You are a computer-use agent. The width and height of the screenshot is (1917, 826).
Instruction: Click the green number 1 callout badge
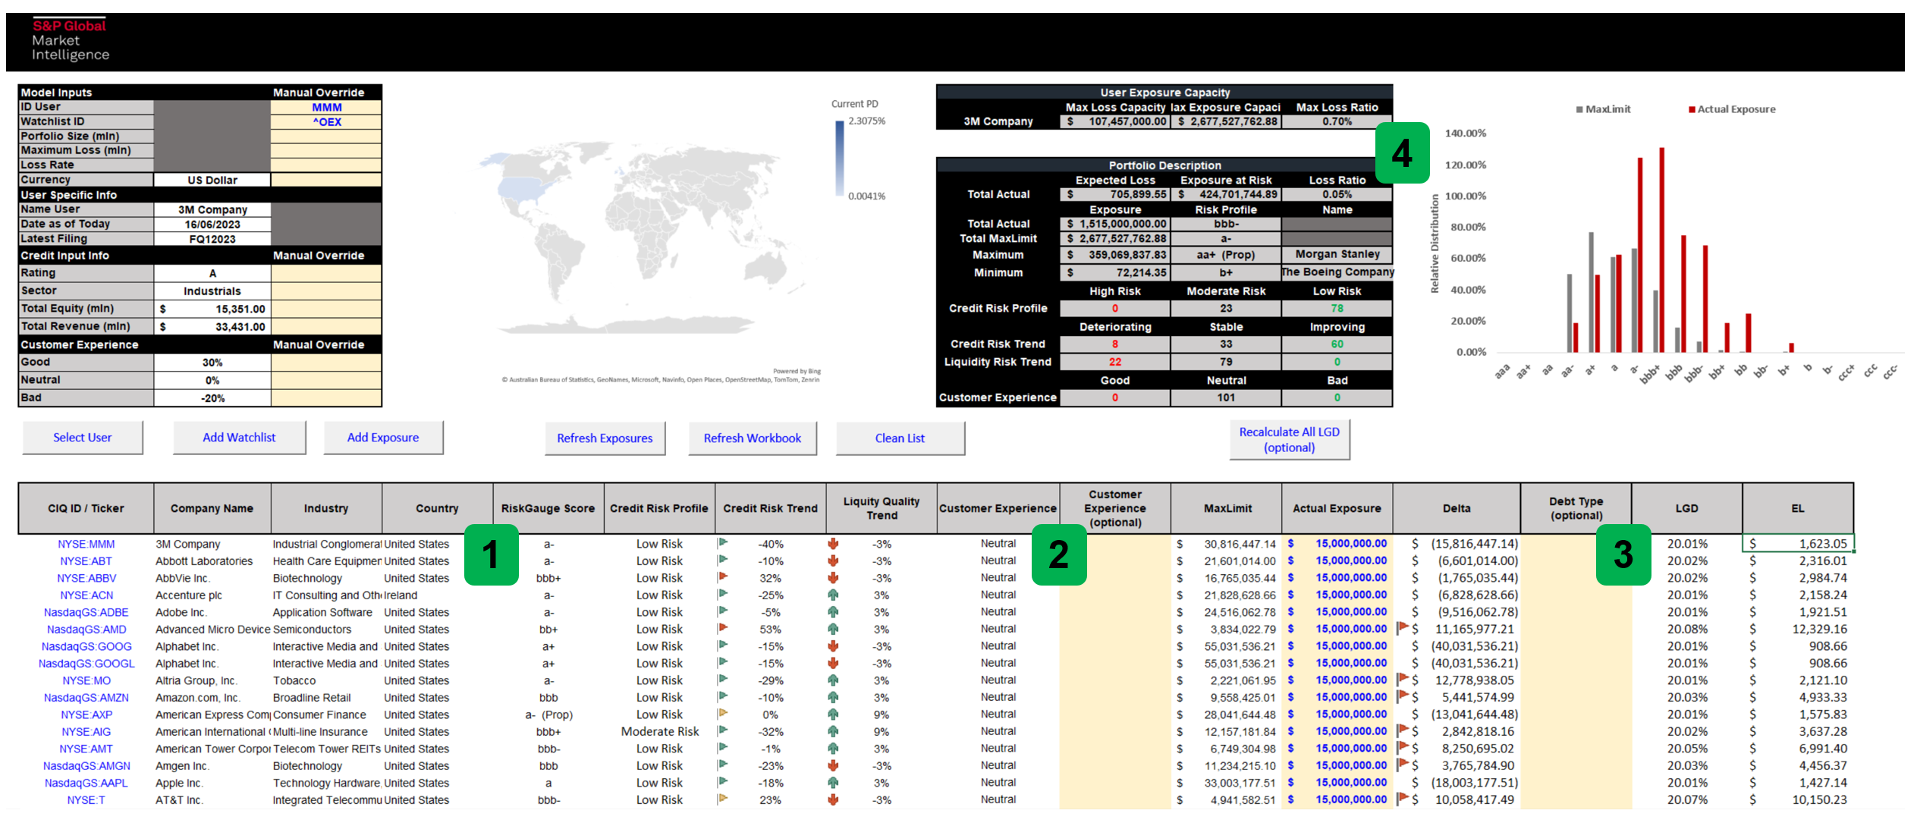(x=491, y=554)
